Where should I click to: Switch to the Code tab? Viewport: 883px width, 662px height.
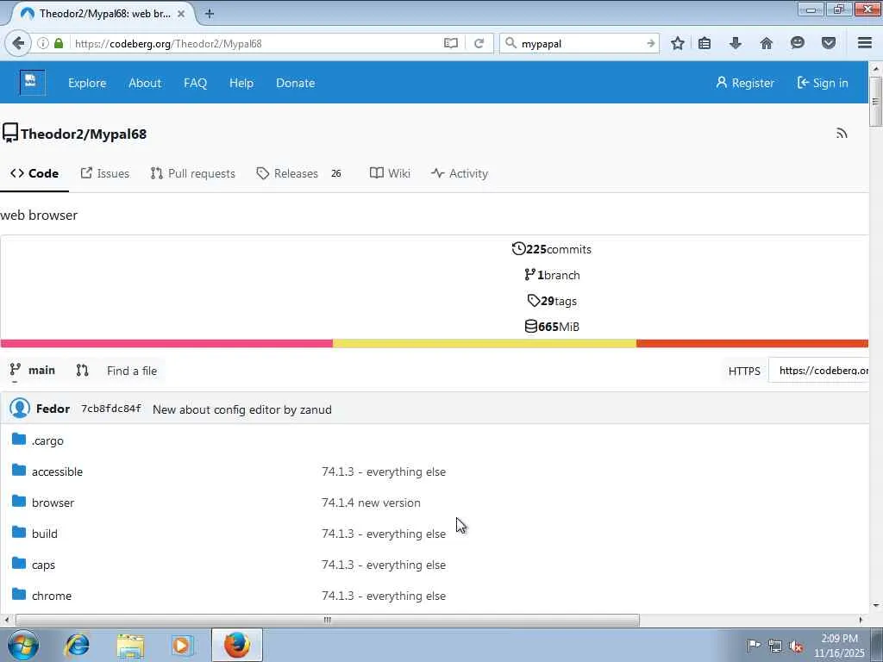click(34, 173)
